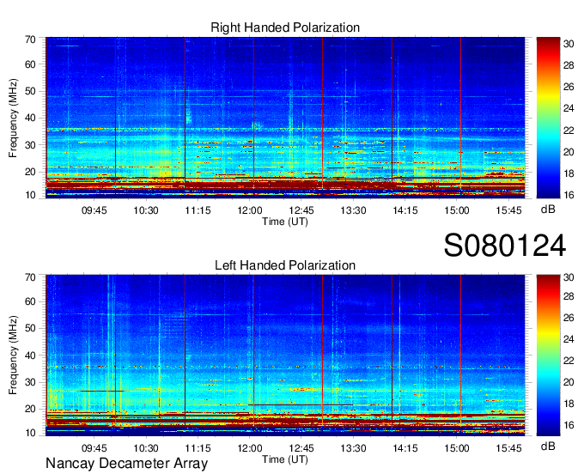Click 10 MHz frequency tick of Left Handed plot
The image size is (584, 474).
click(x=30, y=433)
